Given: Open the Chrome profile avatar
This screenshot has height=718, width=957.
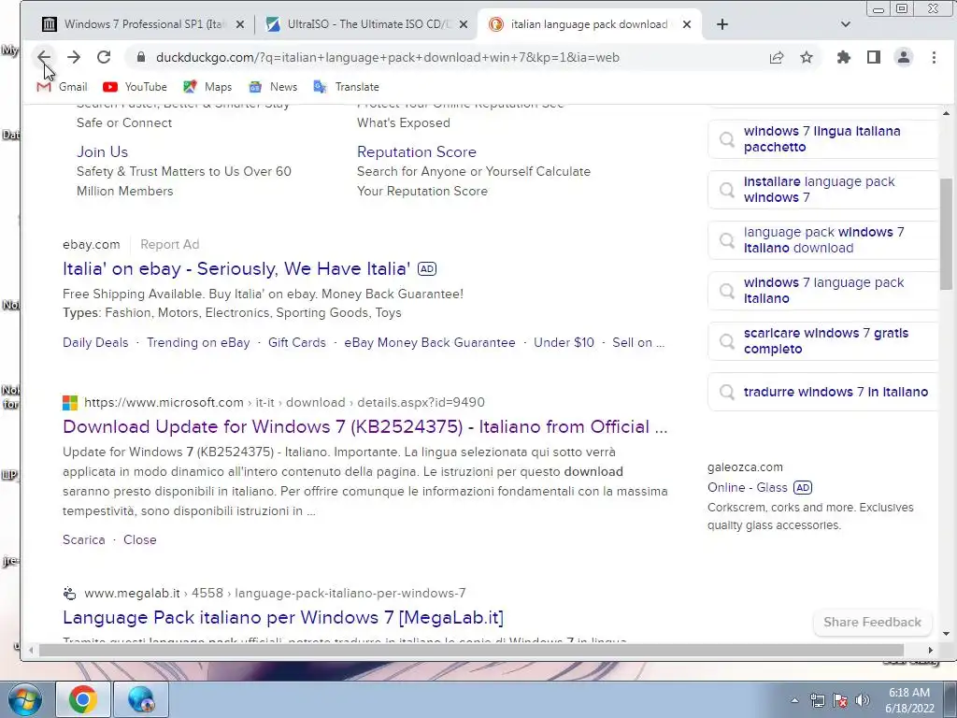Looking at the screenshot, I should click(x=904, y=57).
